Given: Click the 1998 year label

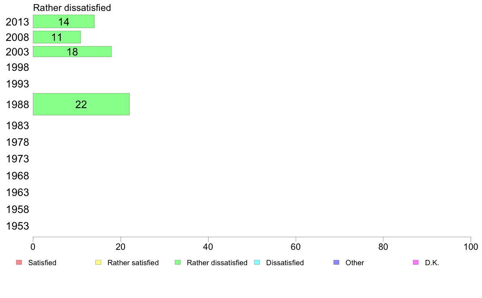Looking at the screenshot, I should [x=17, y=68].
